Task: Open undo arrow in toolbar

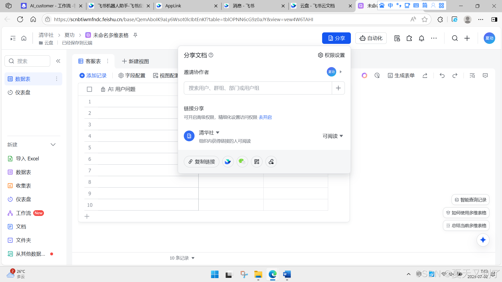Action: [442, 75]
